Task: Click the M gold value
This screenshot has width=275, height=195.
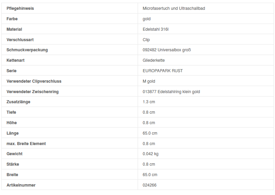Action: [x=149, y=81]
